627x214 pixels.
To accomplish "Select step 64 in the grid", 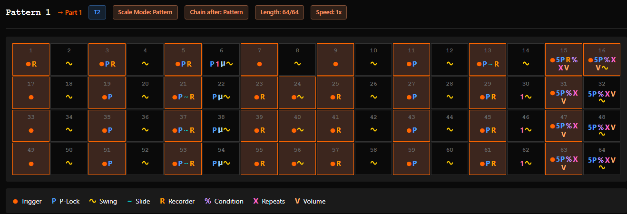I will [x=602, y=159].
